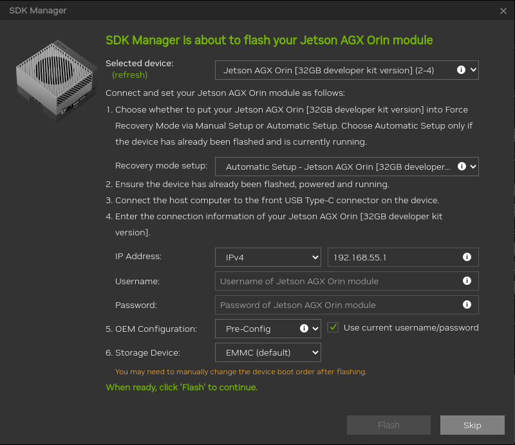
Task: Open the Selected device dropdown
Action: (346, 70)
